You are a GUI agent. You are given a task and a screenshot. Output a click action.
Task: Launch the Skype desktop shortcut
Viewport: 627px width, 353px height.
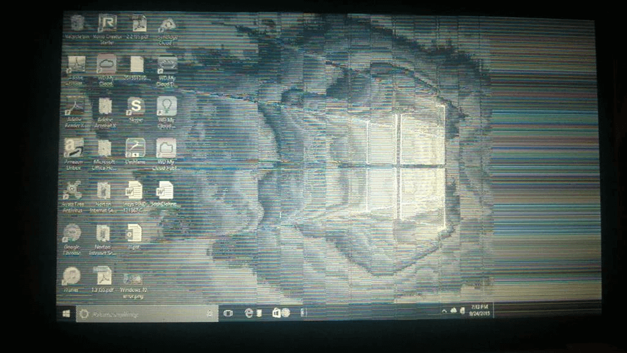click(x=136, y=110)
